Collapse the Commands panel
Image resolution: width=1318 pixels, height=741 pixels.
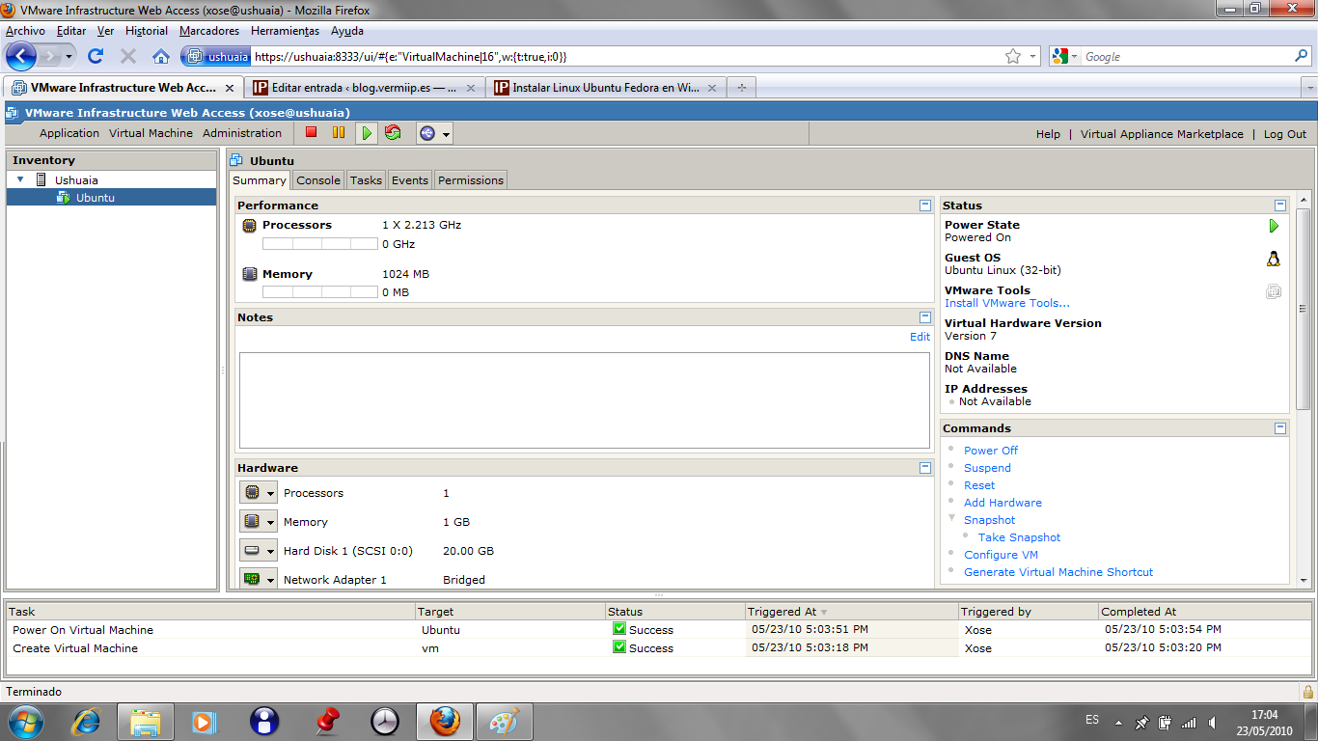pos(1279,428)
